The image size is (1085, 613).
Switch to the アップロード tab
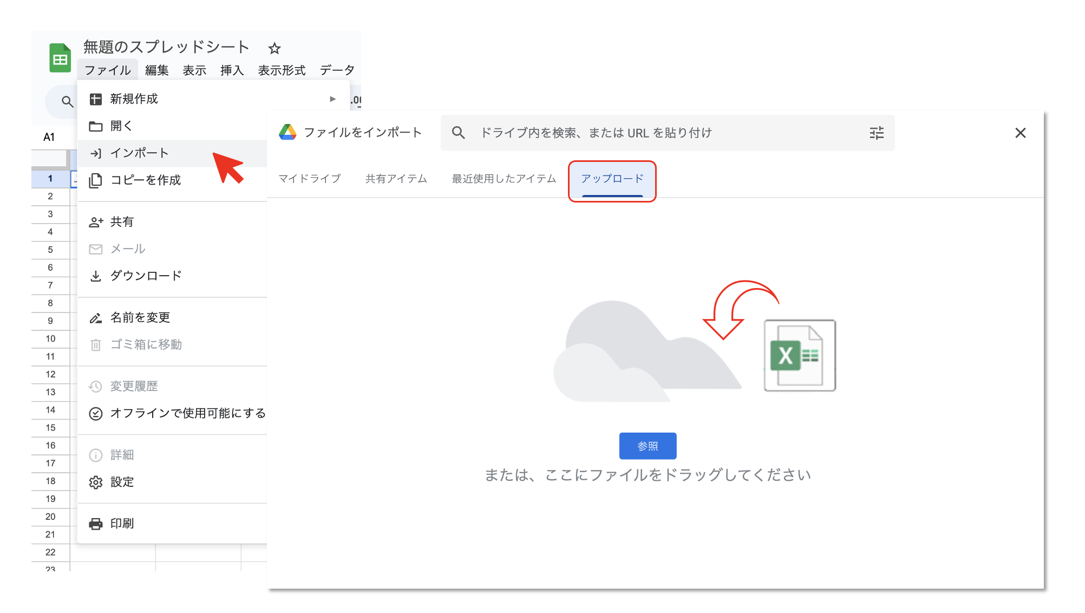(612, 179)
